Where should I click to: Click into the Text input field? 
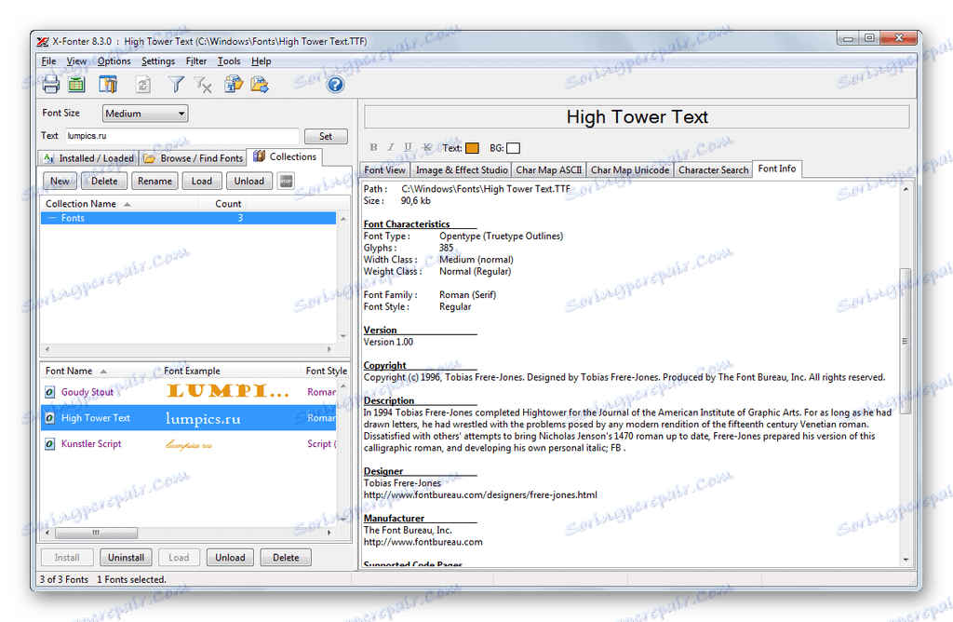click(x=181, y=136)
